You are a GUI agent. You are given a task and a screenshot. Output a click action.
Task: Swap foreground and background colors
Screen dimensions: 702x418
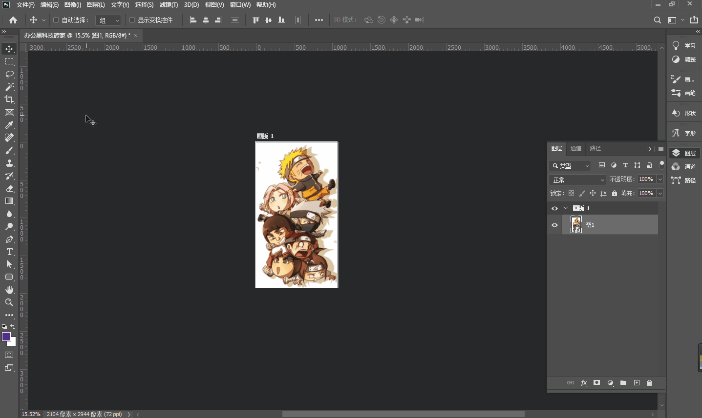[13, 327]
